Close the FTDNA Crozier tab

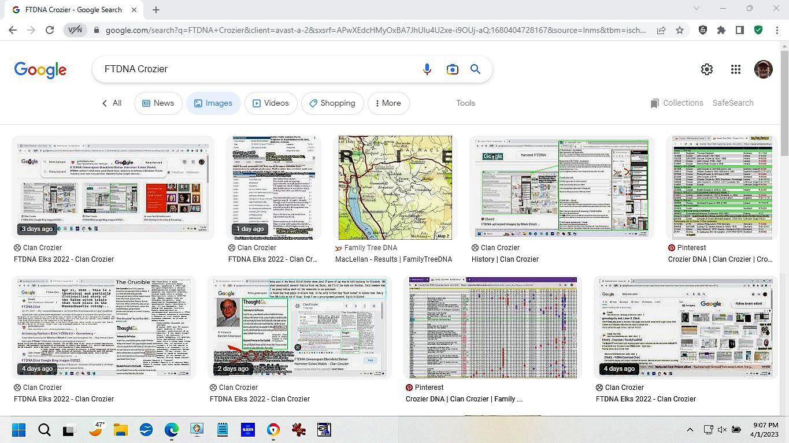[134, 10]
